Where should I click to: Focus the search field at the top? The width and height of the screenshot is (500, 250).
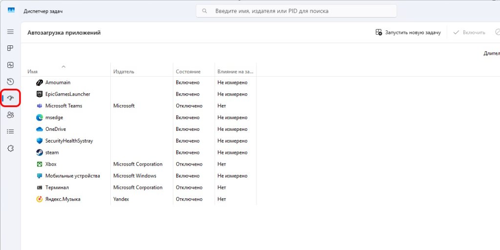pyautogui.click(x=296, y=11)
